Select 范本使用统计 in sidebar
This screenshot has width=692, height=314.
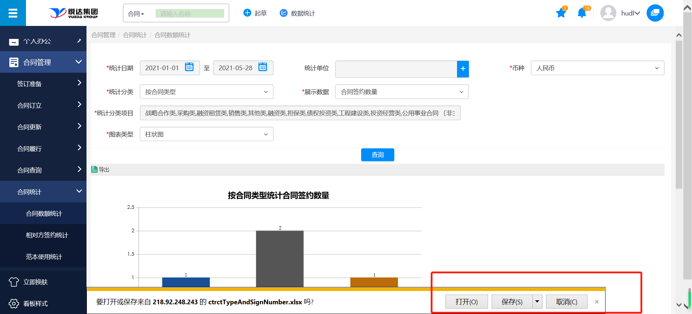pos(44,257)
